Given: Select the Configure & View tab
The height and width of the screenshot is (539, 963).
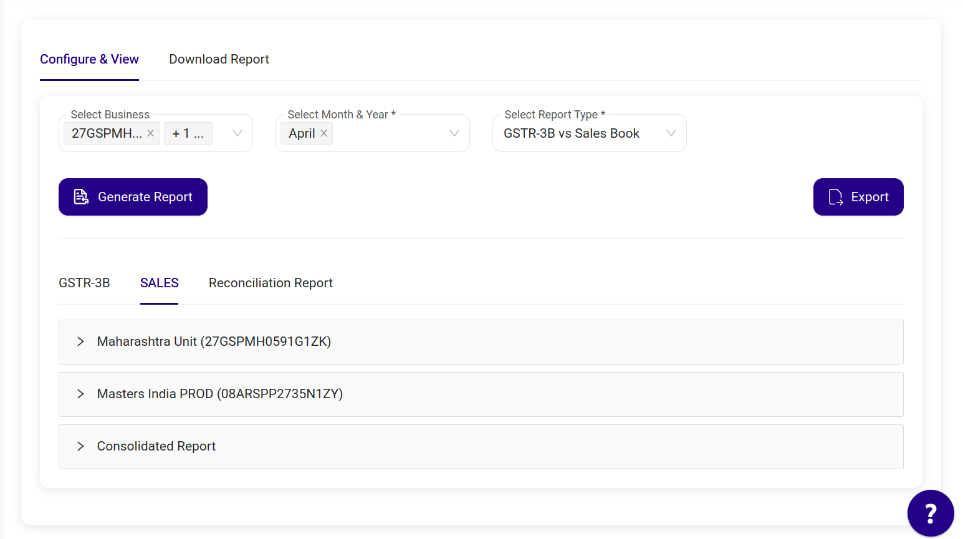Looking at the screenshot, I should [x=89, y=59].
